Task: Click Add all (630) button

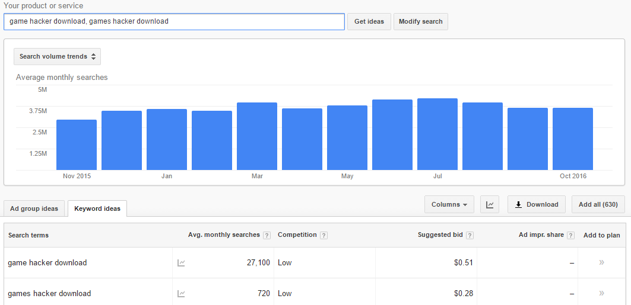Action: pos(598,204)
